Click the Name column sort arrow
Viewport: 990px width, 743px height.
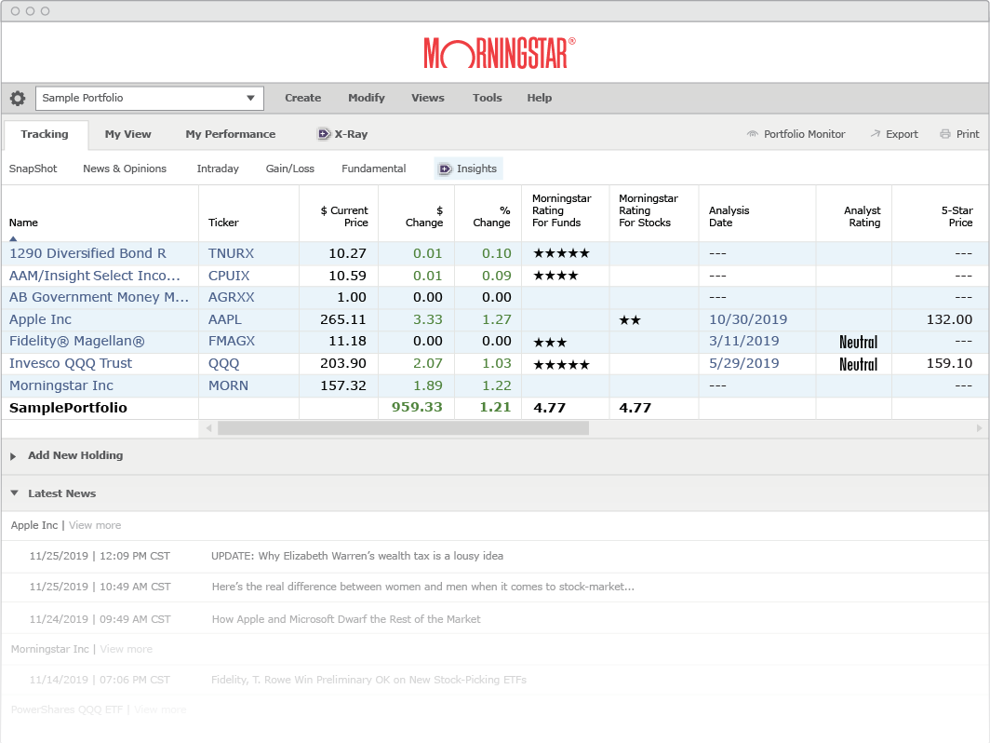pyautogui.click(x=13, y=238)
